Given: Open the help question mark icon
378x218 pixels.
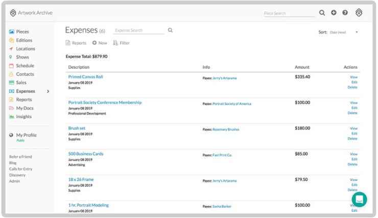Looking at the screenshot, I should coord(345,13).
